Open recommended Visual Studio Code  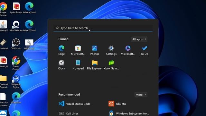click(x=74, y=104)
